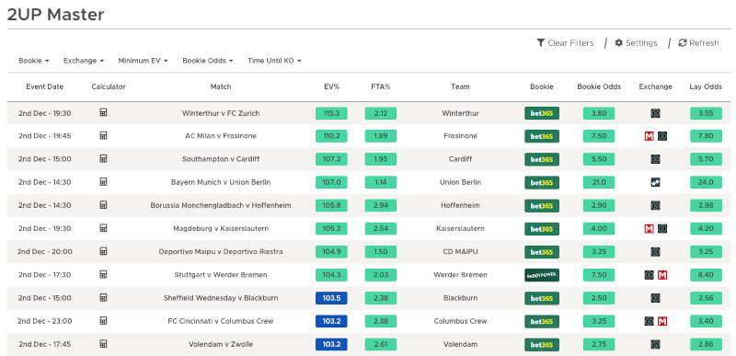Expand the Minimum EV filter

[144, 61]
